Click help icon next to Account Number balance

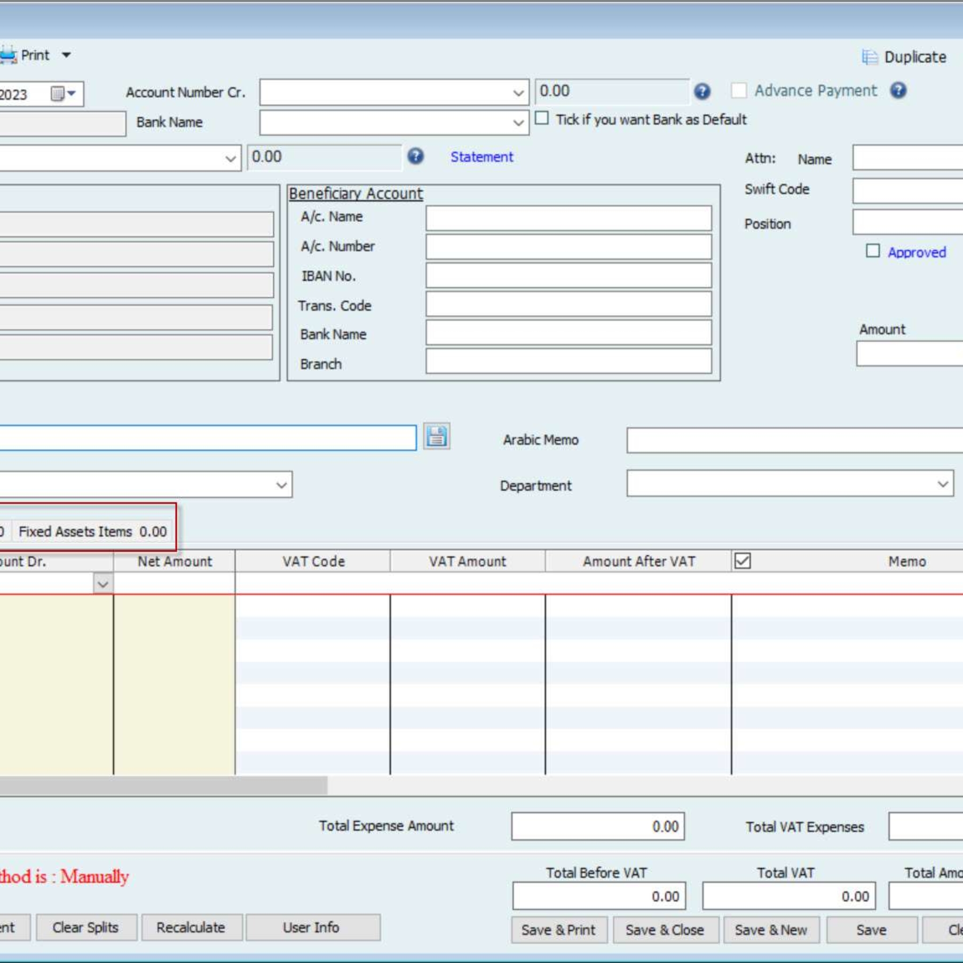[x=702, y=92]
